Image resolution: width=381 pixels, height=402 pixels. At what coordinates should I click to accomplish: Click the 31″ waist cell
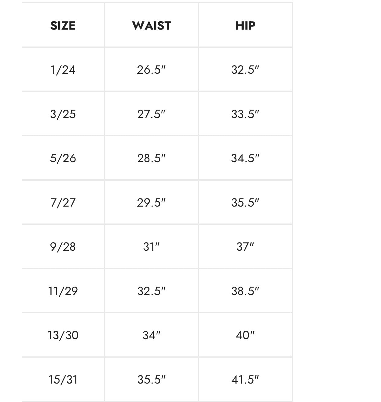pos(152,247)
